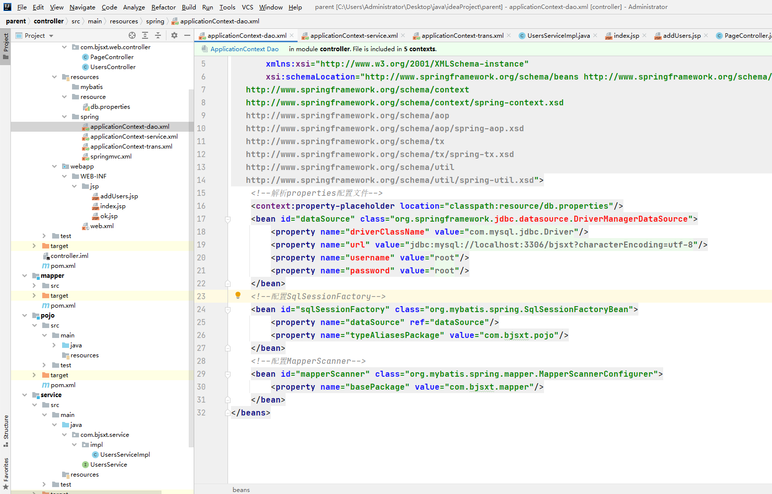This screenshot has width=772, height=494.
Task: Open the File menu
Action: pos(22,7)
